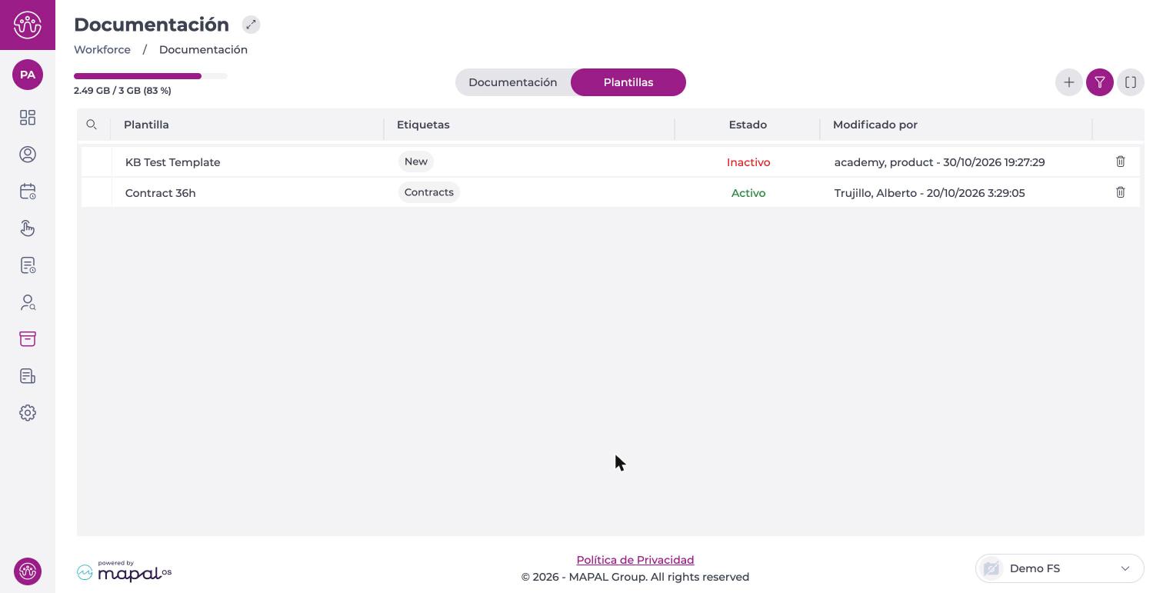
Task: Add a new template with plus button
Action: tap(1069, 82)
